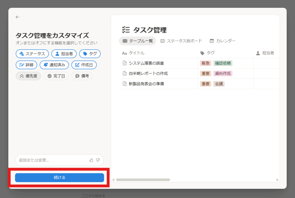Image resolution: width=295 pixels, height=198 pixels.
Task: Click document icon beside 四半期レポートの作成
Action: point(124,73)
